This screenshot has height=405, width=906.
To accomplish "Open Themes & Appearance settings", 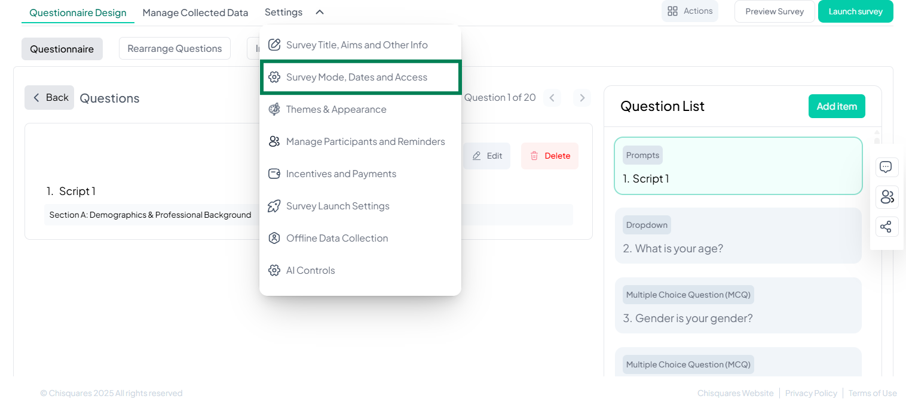I will [336, 109].
